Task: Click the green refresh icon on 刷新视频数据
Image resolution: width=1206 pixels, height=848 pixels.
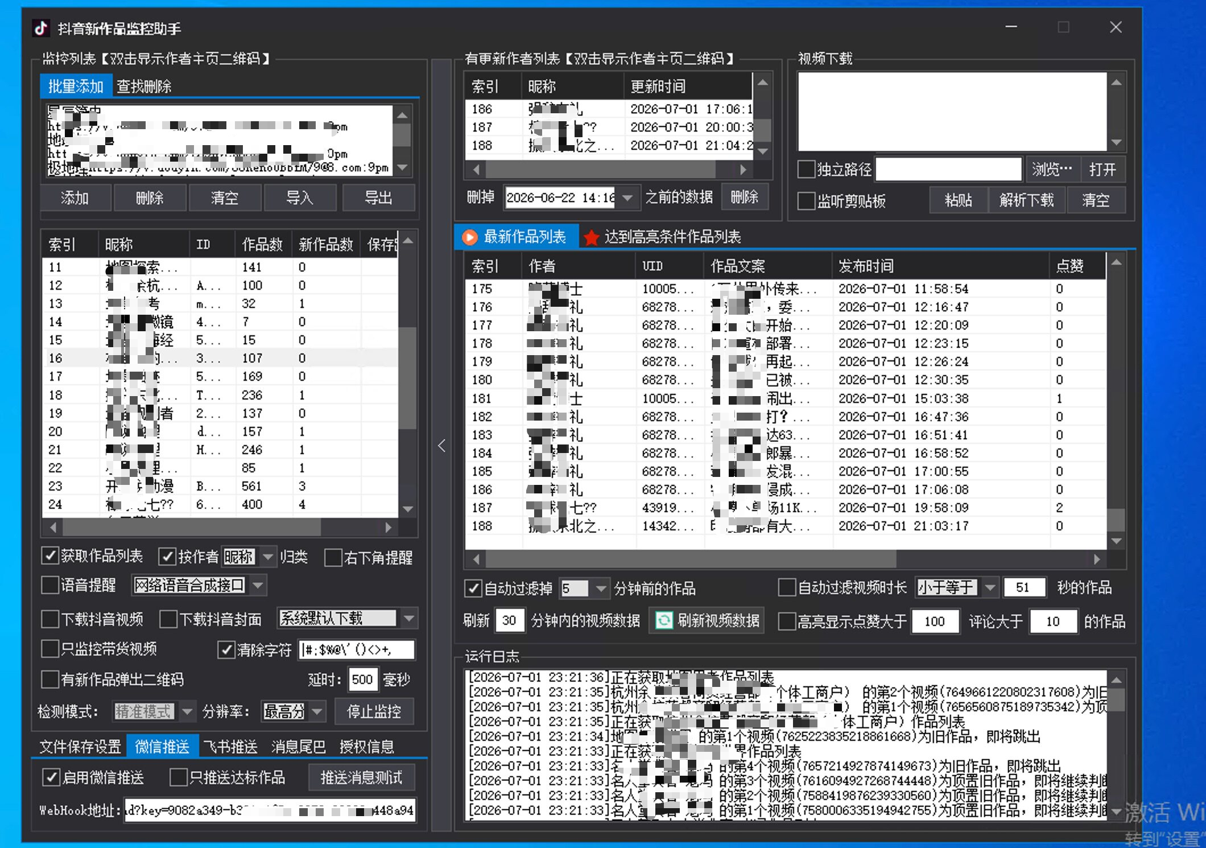Action: pyautogui.click(x=663, y=620)
